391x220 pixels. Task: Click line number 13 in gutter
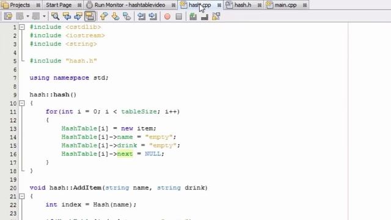click(13, 129)
